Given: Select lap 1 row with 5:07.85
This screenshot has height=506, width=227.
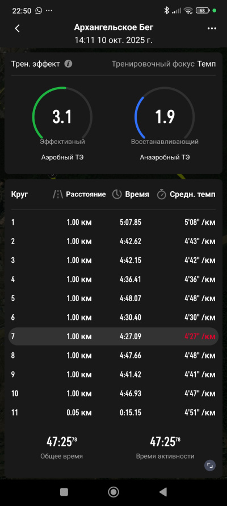Looking at the screenshot, I should (x=113, y=223).
